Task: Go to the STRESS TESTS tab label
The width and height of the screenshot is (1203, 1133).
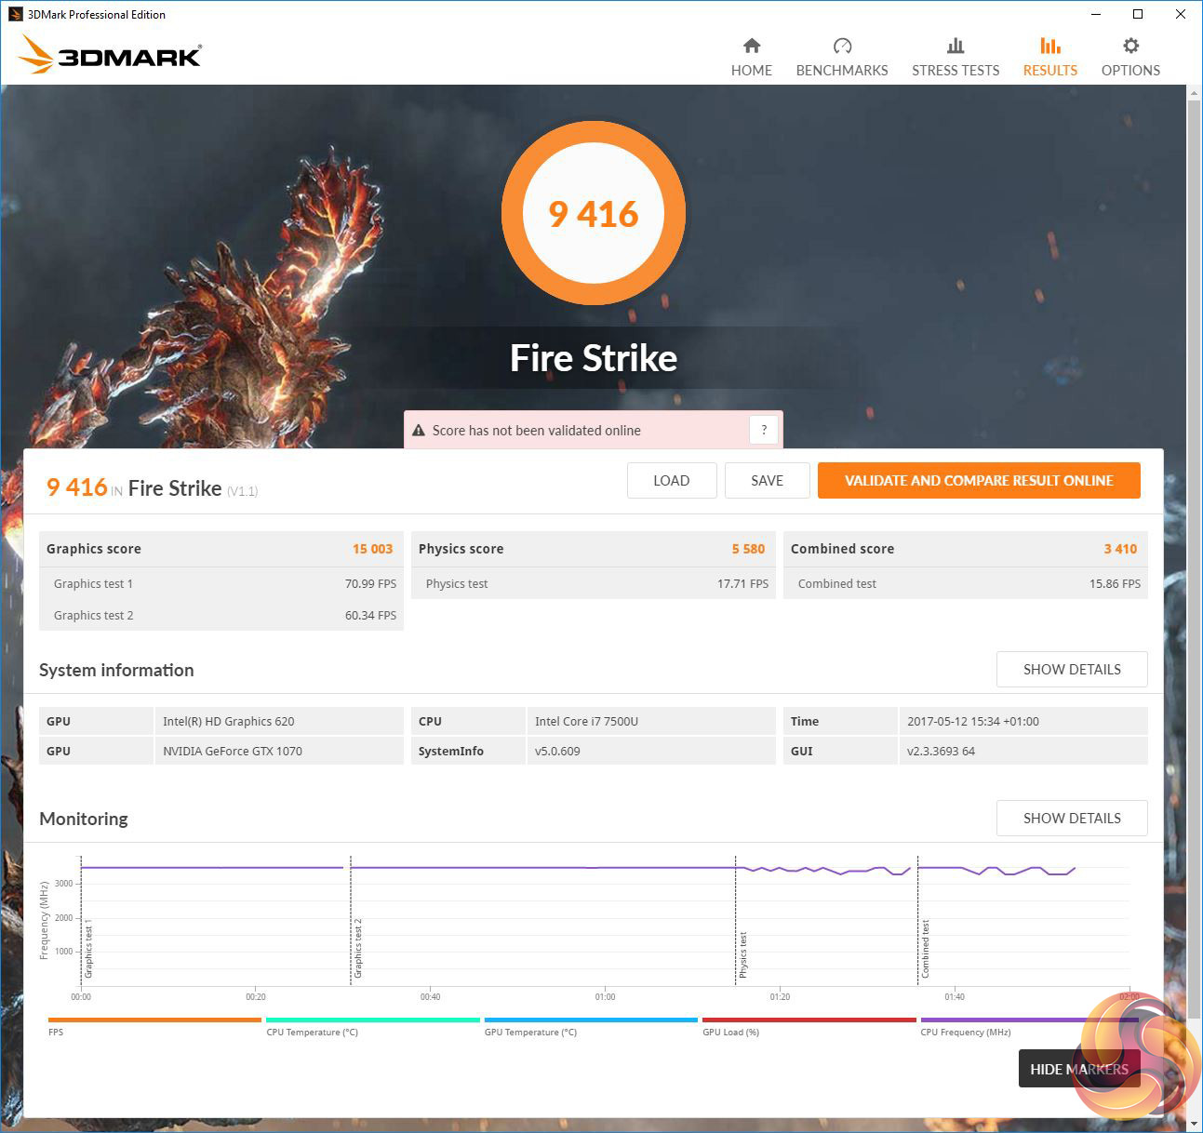Action: tap(956, 71)
